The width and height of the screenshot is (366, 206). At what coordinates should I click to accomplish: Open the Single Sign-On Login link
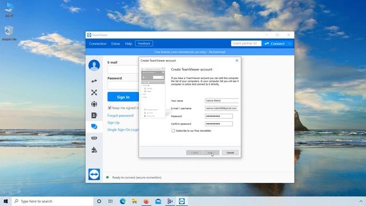123,130
